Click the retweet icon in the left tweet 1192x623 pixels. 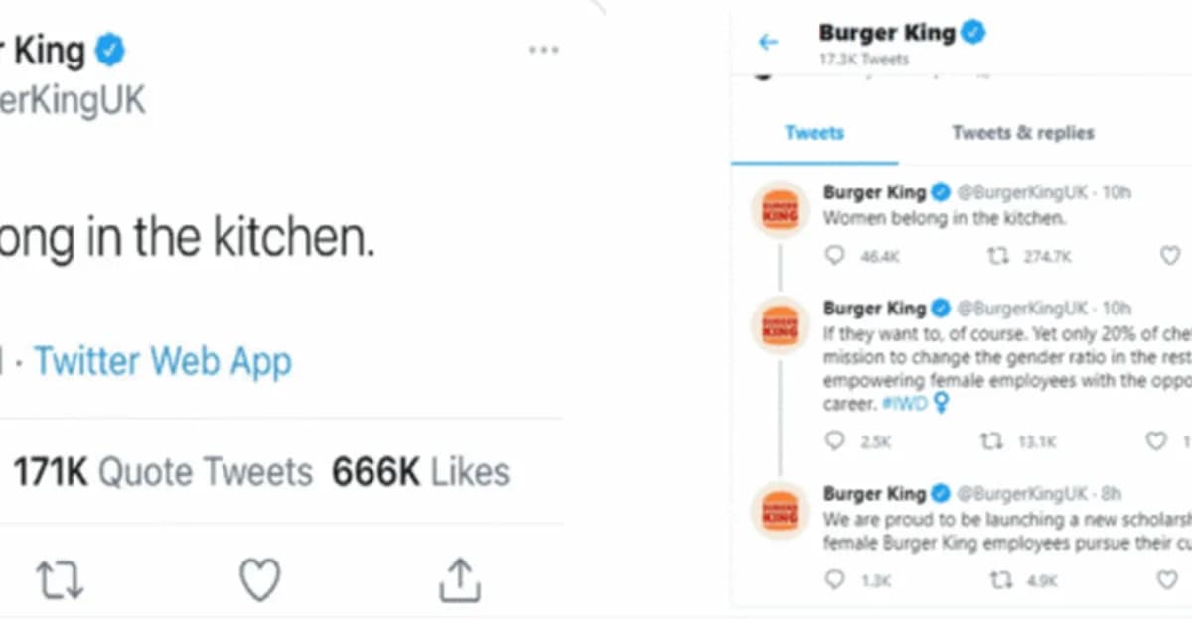pyautogui.click(x=62, y=581)
